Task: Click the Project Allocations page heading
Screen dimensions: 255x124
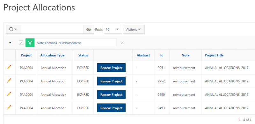Action: 39,7
